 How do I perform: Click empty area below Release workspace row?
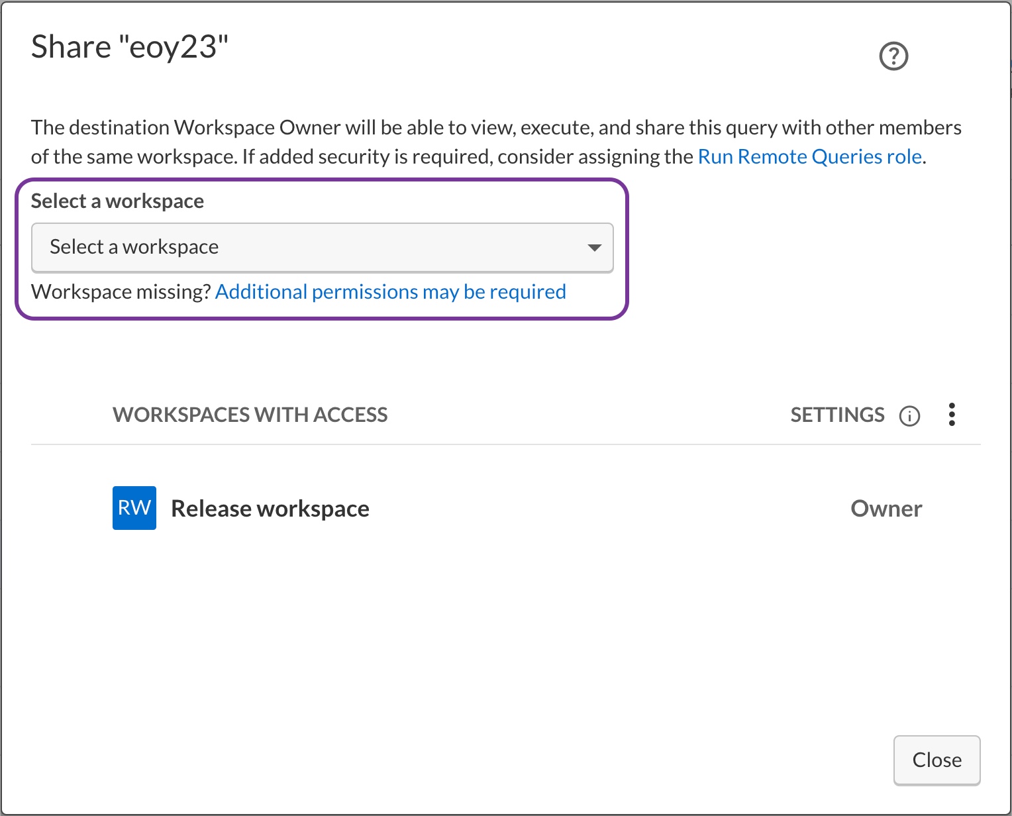[505, 629]
